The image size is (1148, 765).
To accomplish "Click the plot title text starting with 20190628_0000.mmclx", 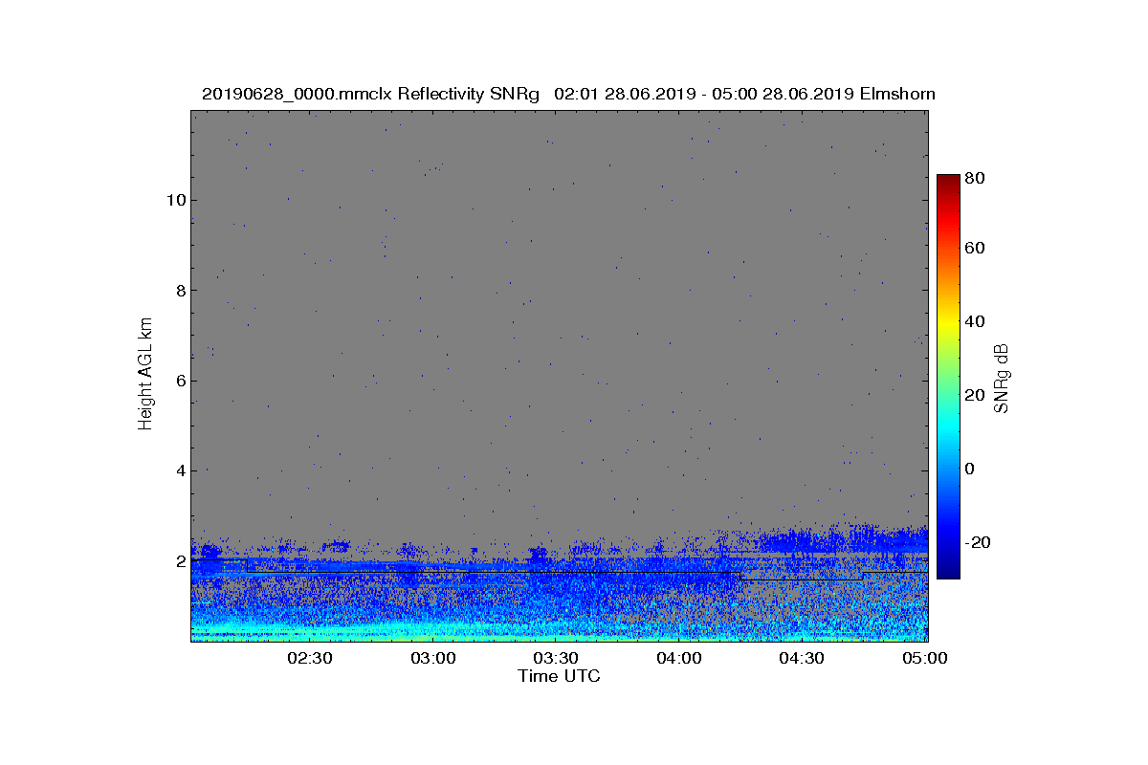I will coord(568,94).
